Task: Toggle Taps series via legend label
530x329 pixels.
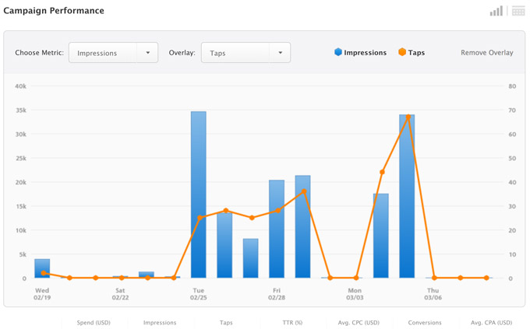Action: [416, 53]
